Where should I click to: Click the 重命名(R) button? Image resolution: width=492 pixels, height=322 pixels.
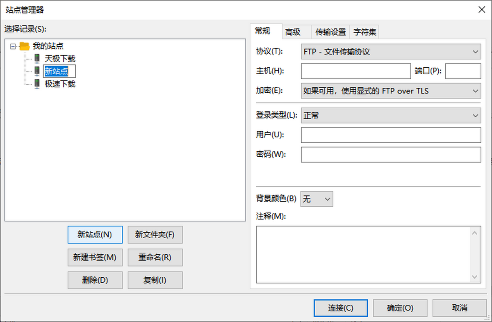click(x=155, y=257)
